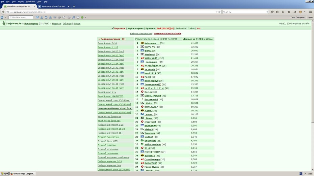Viewport: 314px width, 176px height.
Task: Click the green plus icon in VK toolbar
Action: point(82,17)
